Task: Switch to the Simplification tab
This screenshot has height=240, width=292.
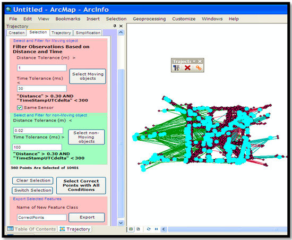Action: coord(88,33)
